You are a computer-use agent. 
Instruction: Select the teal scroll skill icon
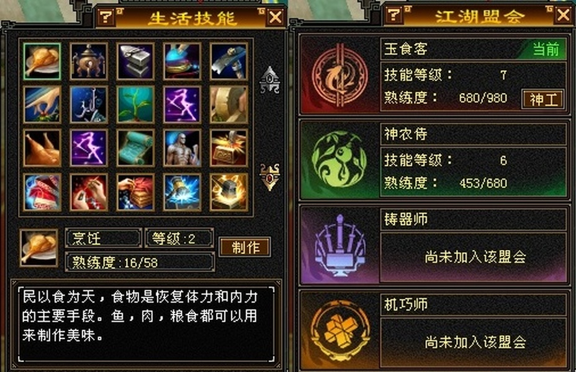(135, 148)
